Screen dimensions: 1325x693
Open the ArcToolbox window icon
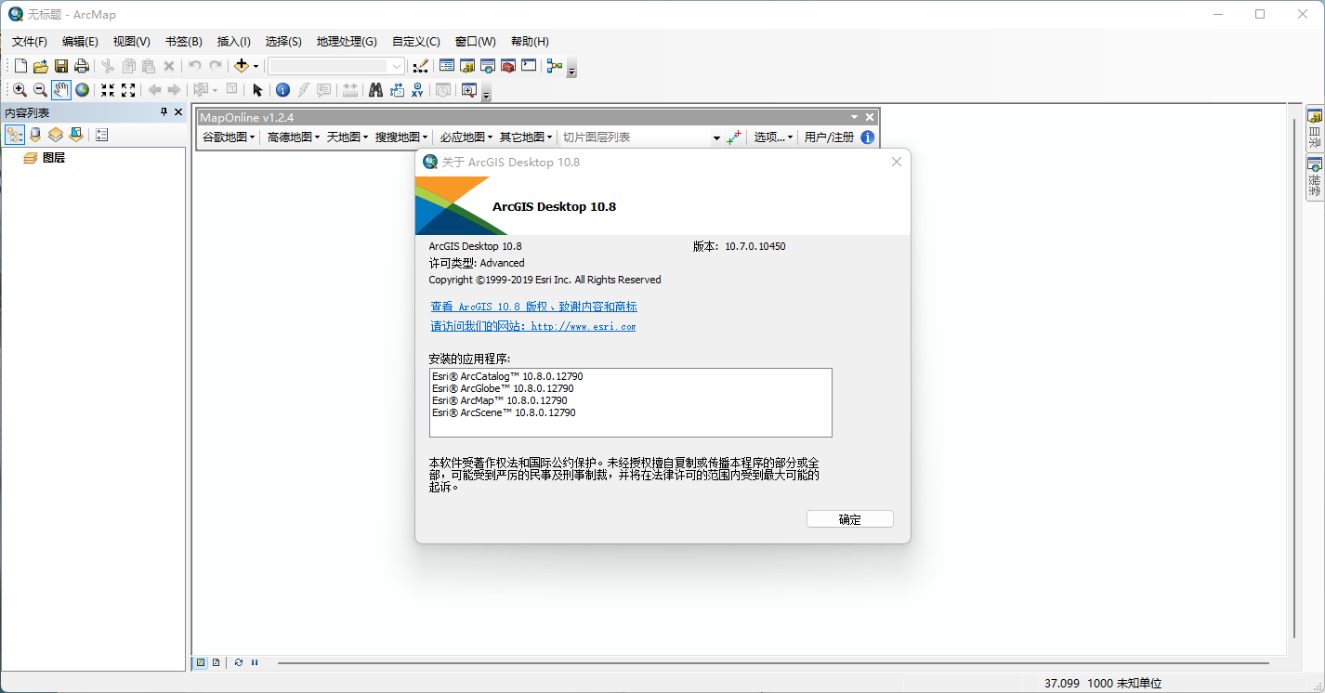pos(507,66)
